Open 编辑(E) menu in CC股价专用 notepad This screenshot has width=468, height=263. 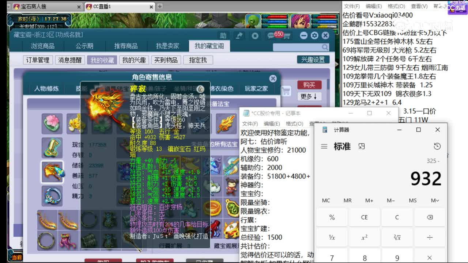click(272, 124)
